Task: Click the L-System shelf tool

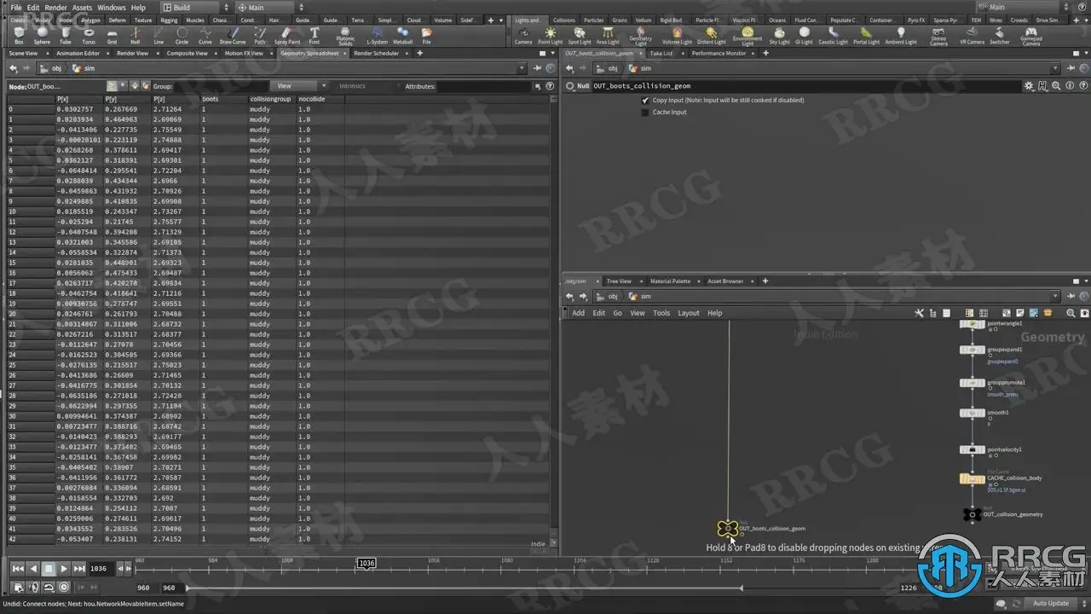Action: [377, 36]
